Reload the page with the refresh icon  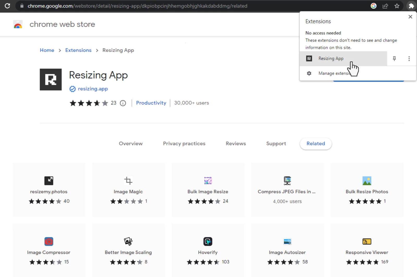point(7,6)
